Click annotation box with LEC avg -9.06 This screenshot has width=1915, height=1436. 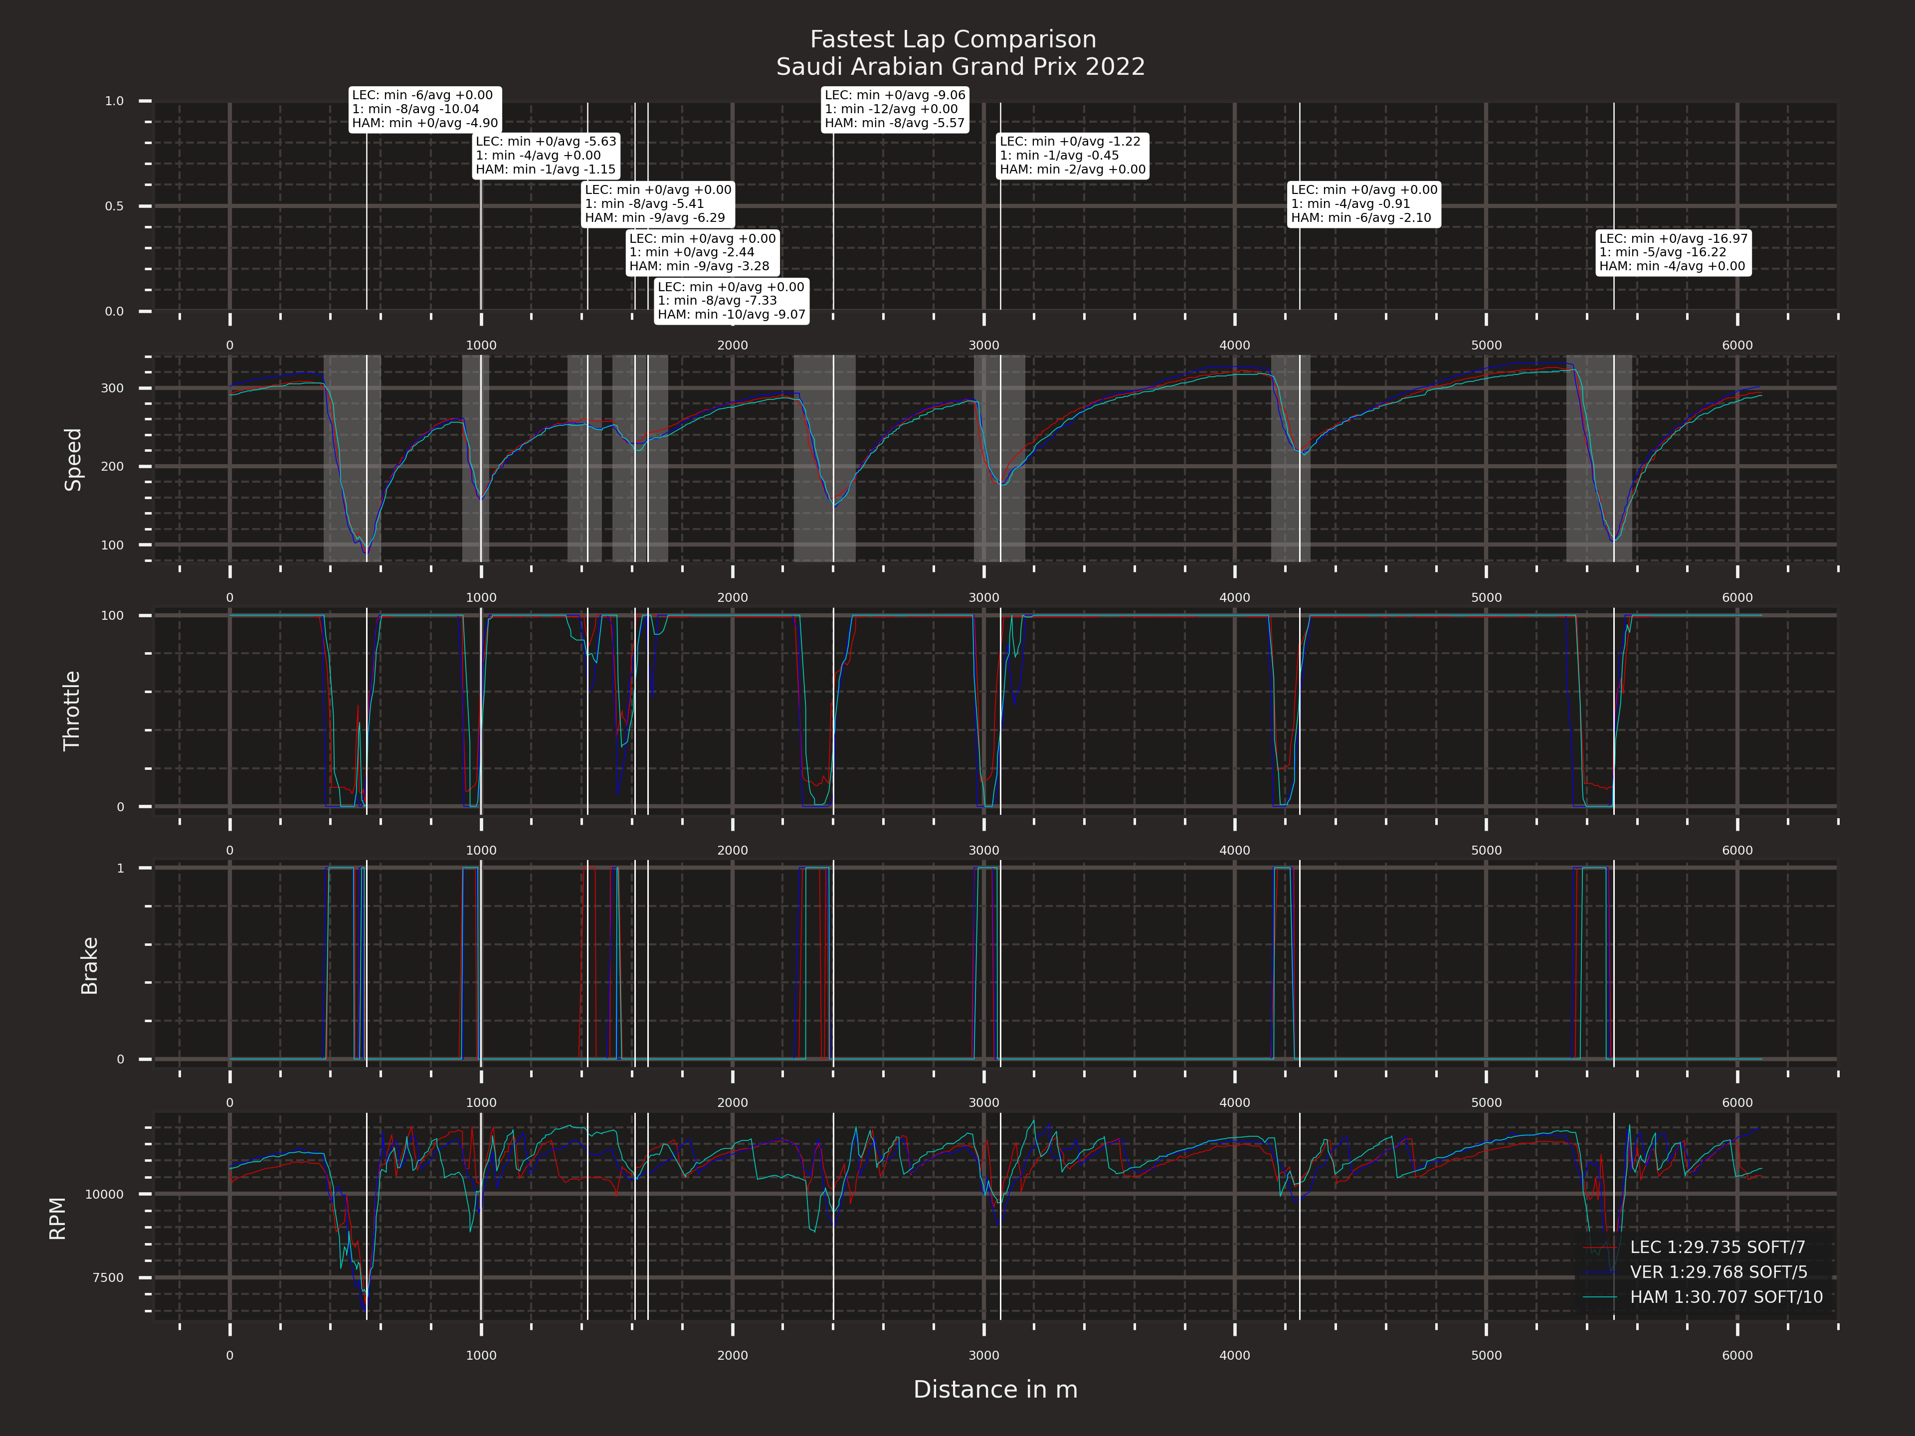click(894, 109)
